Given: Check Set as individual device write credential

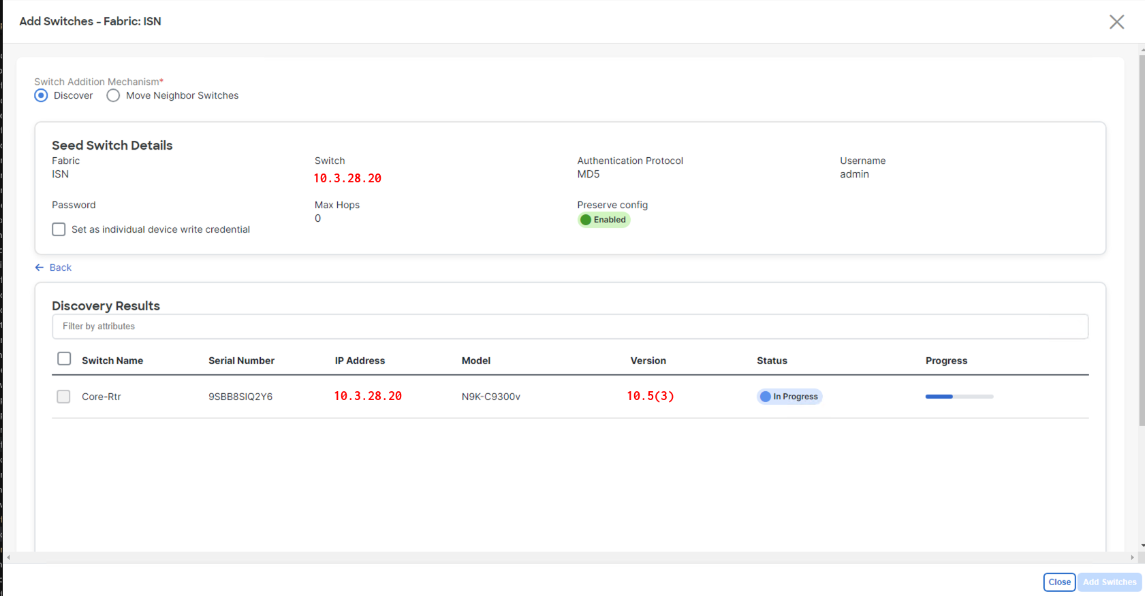Looking at the screenshot, I should 59,229.
